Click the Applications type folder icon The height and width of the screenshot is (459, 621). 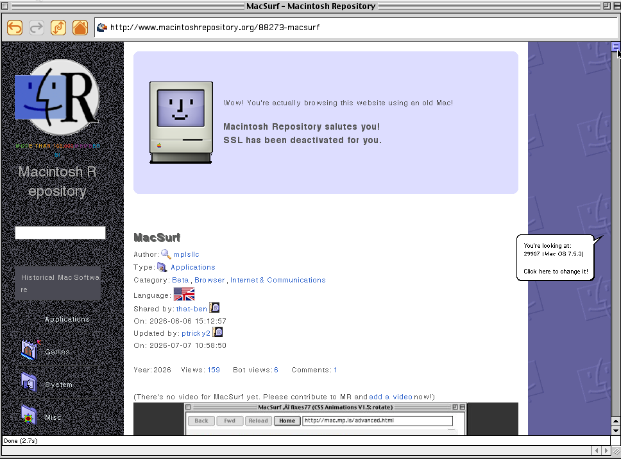(x=162, y=267)
